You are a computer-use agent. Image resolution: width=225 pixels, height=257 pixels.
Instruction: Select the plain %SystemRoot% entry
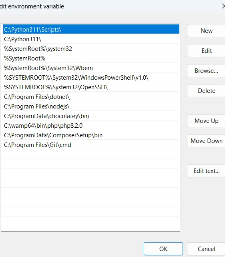[91, 58]
